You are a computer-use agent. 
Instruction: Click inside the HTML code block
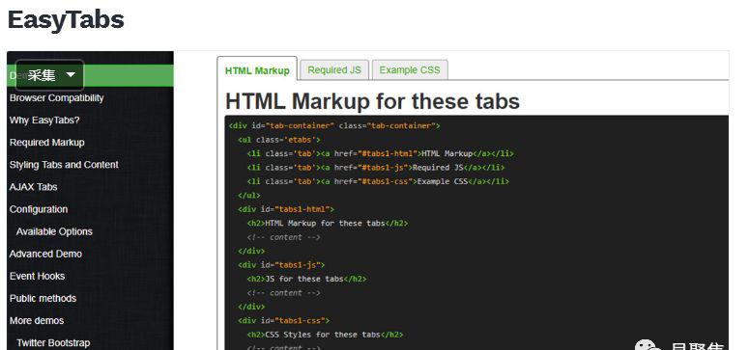point(476,232)
